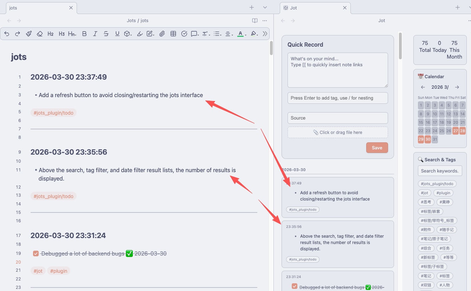
Task: Filter by the #随手记 tag
Action: (x=446, y=230)
